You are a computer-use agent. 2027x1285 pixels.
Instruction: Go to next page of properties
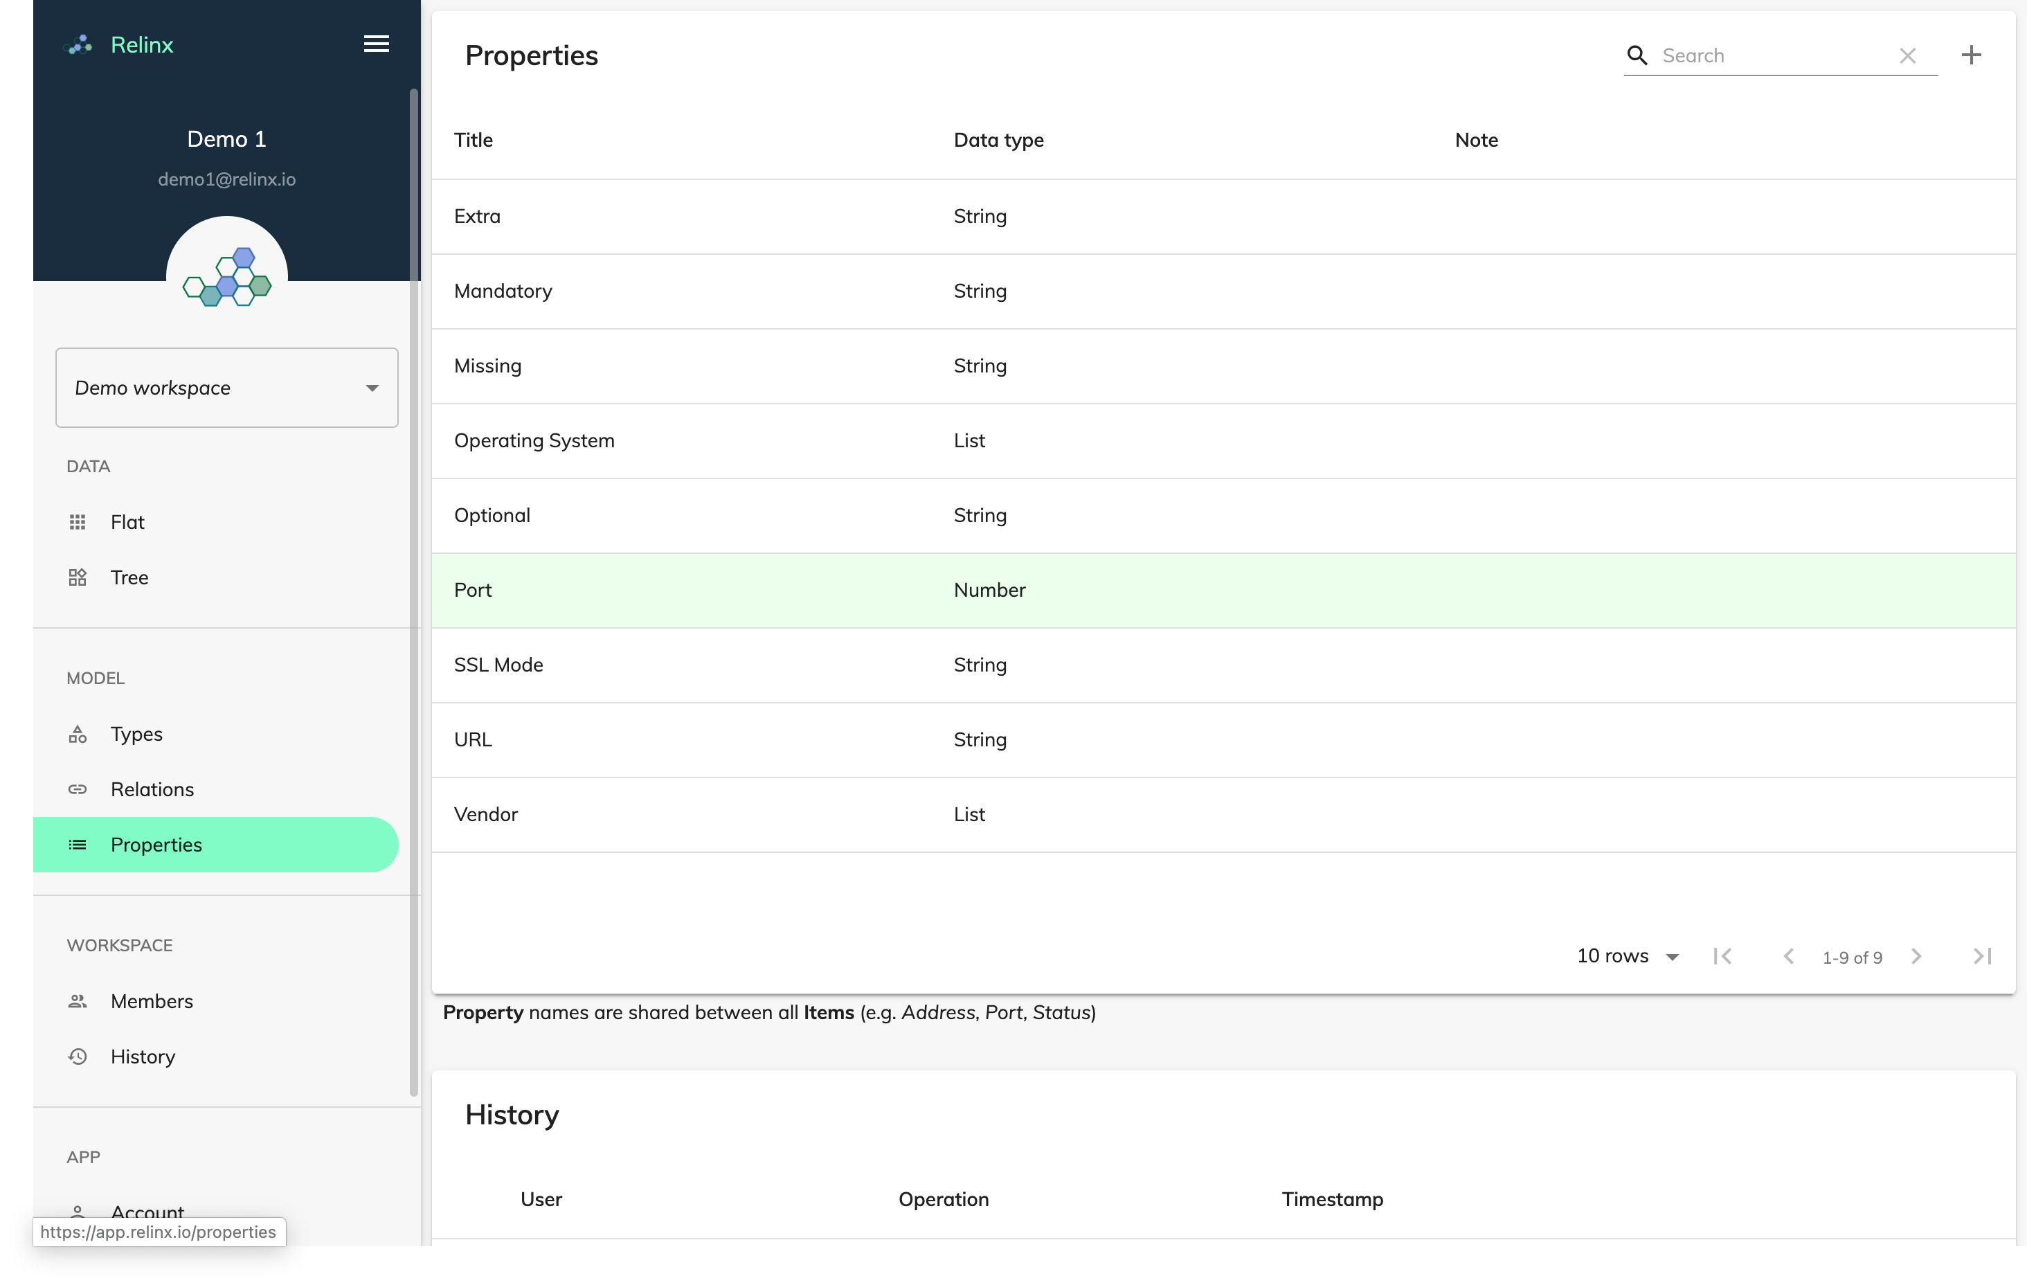tap(1917, 957)
